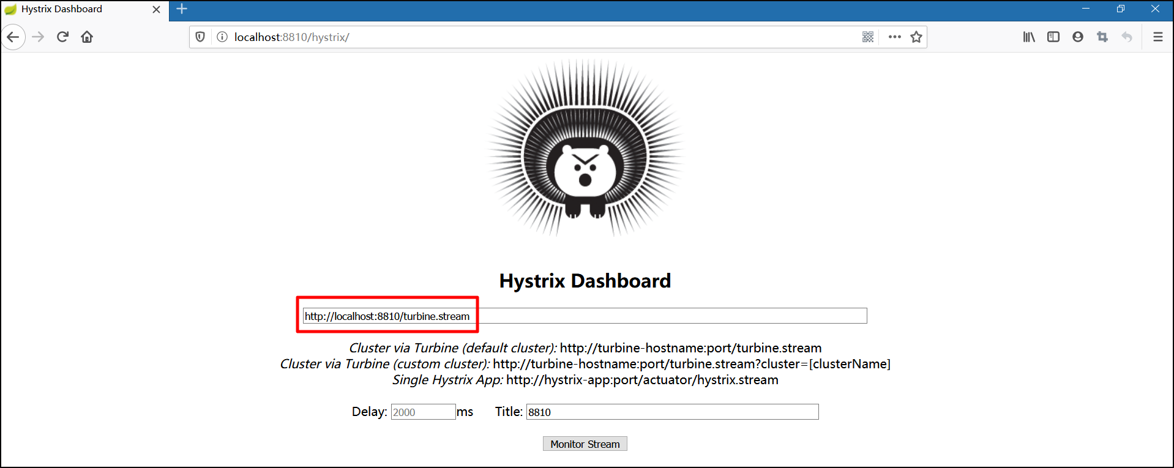Go back using the browser back arrow
Screen dimensions: 1174x468
point(13,37)
